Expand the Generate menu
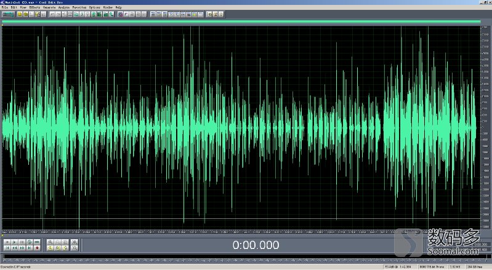The image size is (492, 270). coord(49,7)
